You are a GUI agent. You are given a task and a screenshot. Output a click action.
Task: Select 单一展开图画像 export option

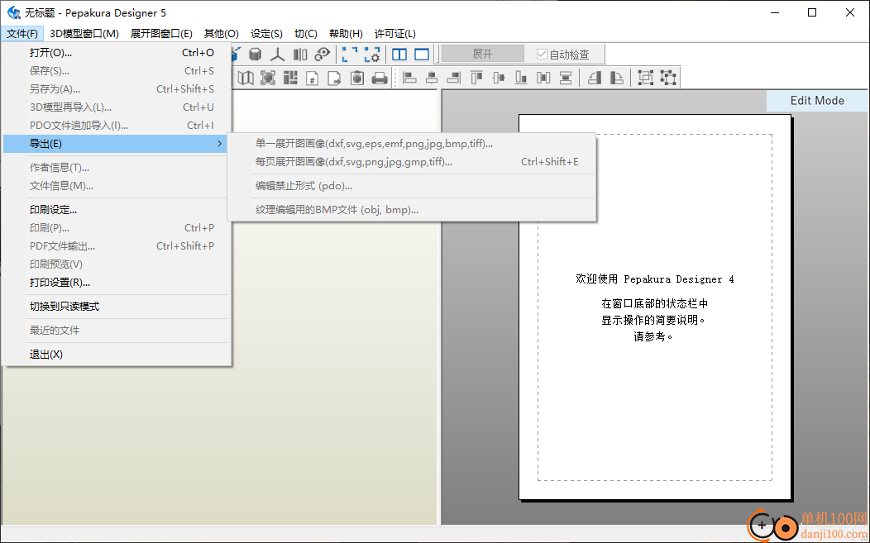412,144
